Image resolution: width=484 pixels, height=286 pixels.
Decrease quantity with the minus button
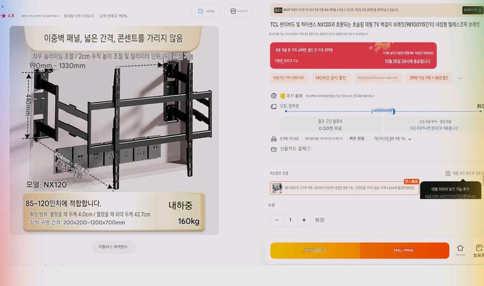coord(277,220)
